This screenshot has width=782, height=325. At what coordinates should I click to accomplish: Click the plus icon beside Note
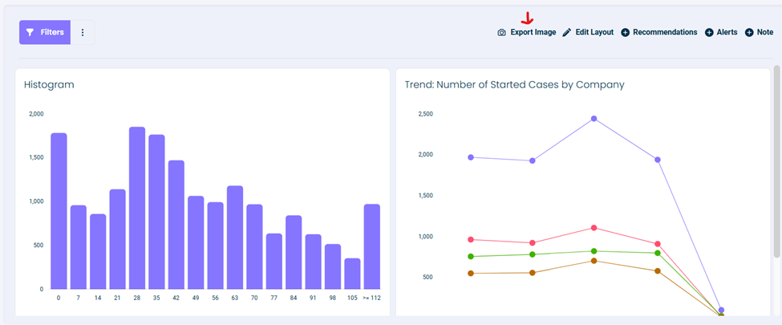tap(749, 32)
